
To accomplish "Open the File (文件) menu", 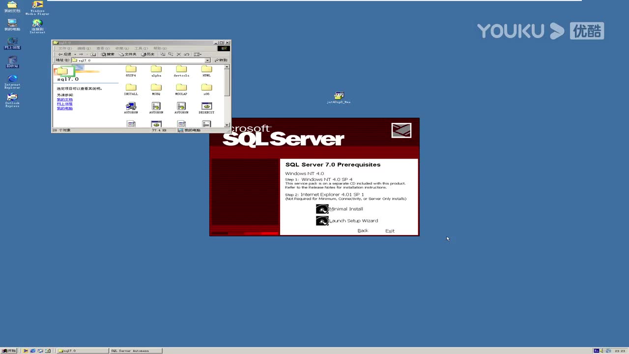I will point(65,48).
